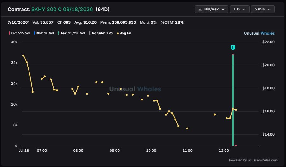Expand the 1 D range dropdown

click(239, 9)
